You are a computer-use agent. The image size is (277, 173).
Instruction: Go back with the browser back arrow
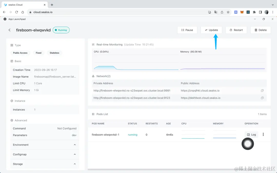tap(4, 12)
